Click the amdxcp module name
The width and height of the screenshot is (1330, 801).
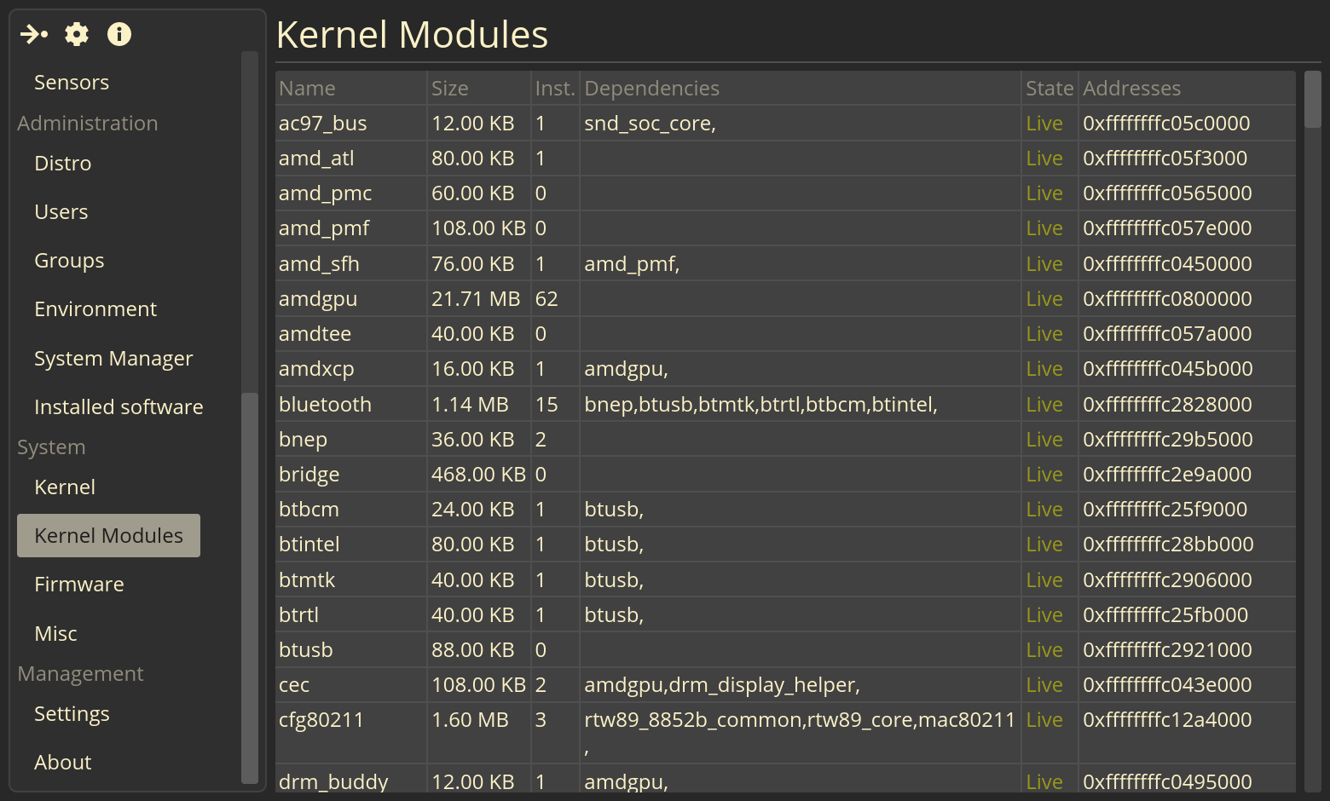[316, 370]
